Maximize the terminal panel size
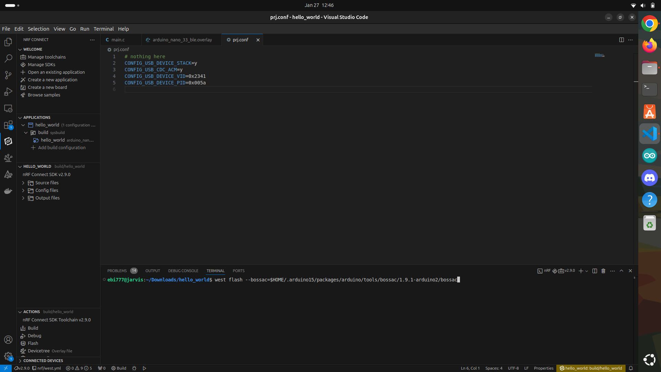This screenshot has width=661, height=372. coord(621,271)
